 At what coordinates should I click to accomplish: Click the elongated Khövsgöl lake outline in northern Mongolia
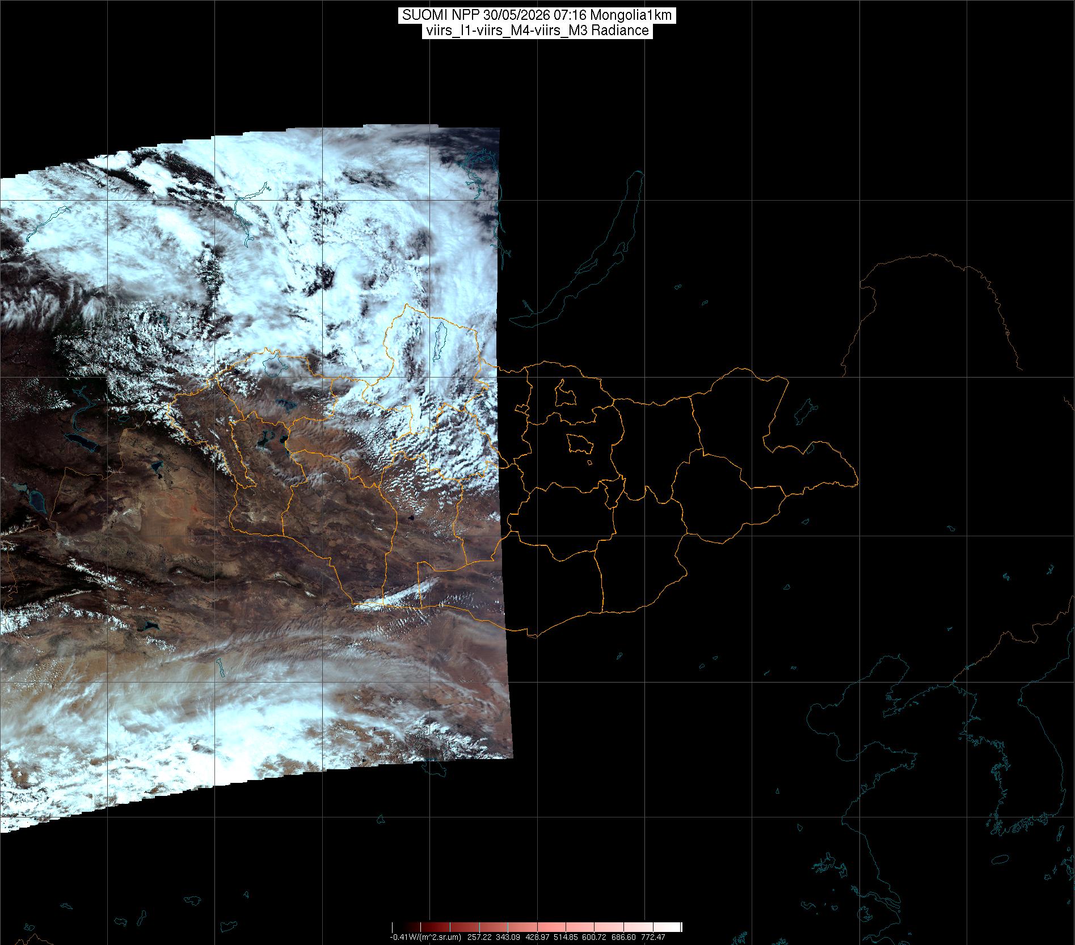440,342
